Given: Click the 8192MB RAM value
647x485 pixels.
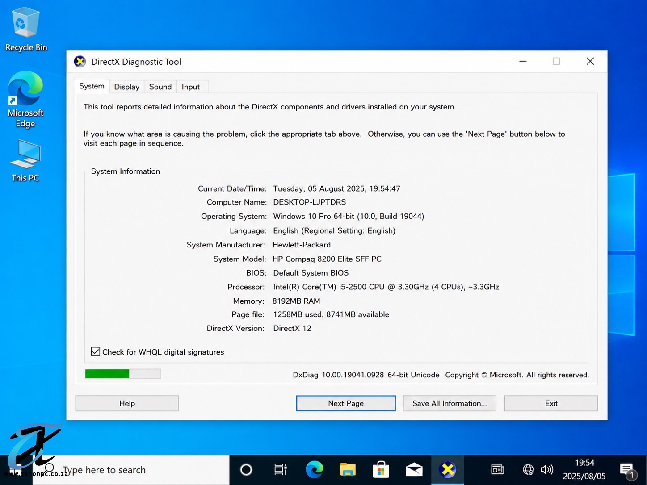Looking at the screenshot, I should 296,301.
